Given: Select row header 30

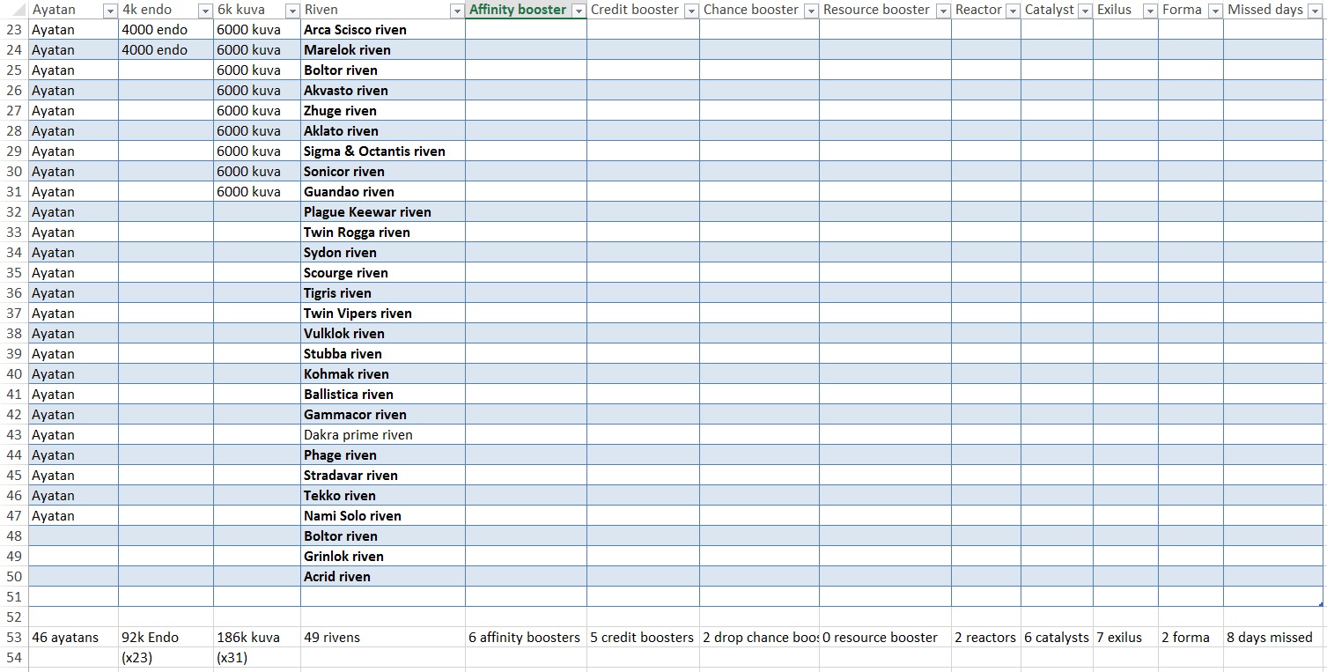Looking at the screenshot, I should coord(14,171).
